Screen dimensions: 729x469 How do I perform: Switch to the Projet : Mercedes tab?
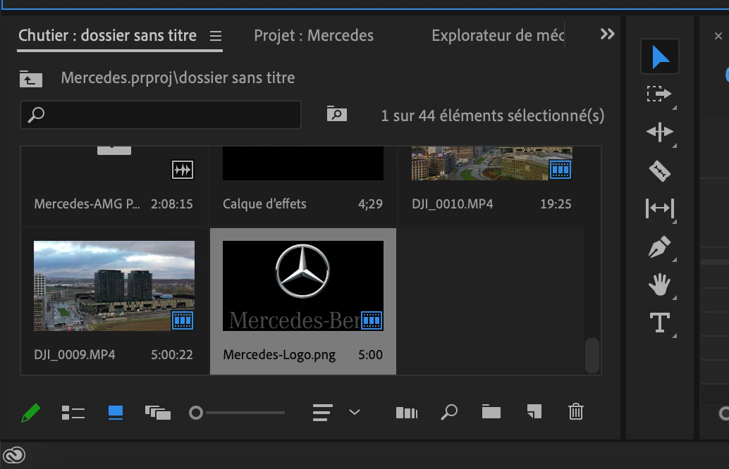point(314,36)
